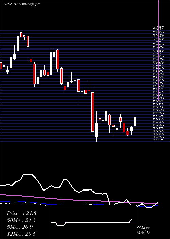This screenshot has width=170, height=239.
Task: Select the 50MA : 21.3 readout
Action: 21,220
